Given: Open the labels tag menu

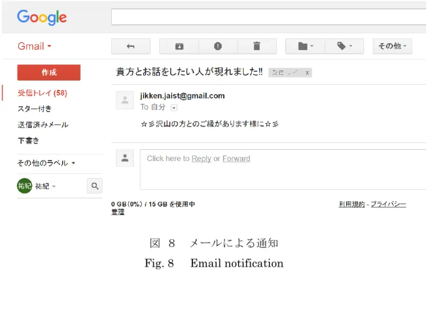Looking at the screenshot, I should click(344, 46).
